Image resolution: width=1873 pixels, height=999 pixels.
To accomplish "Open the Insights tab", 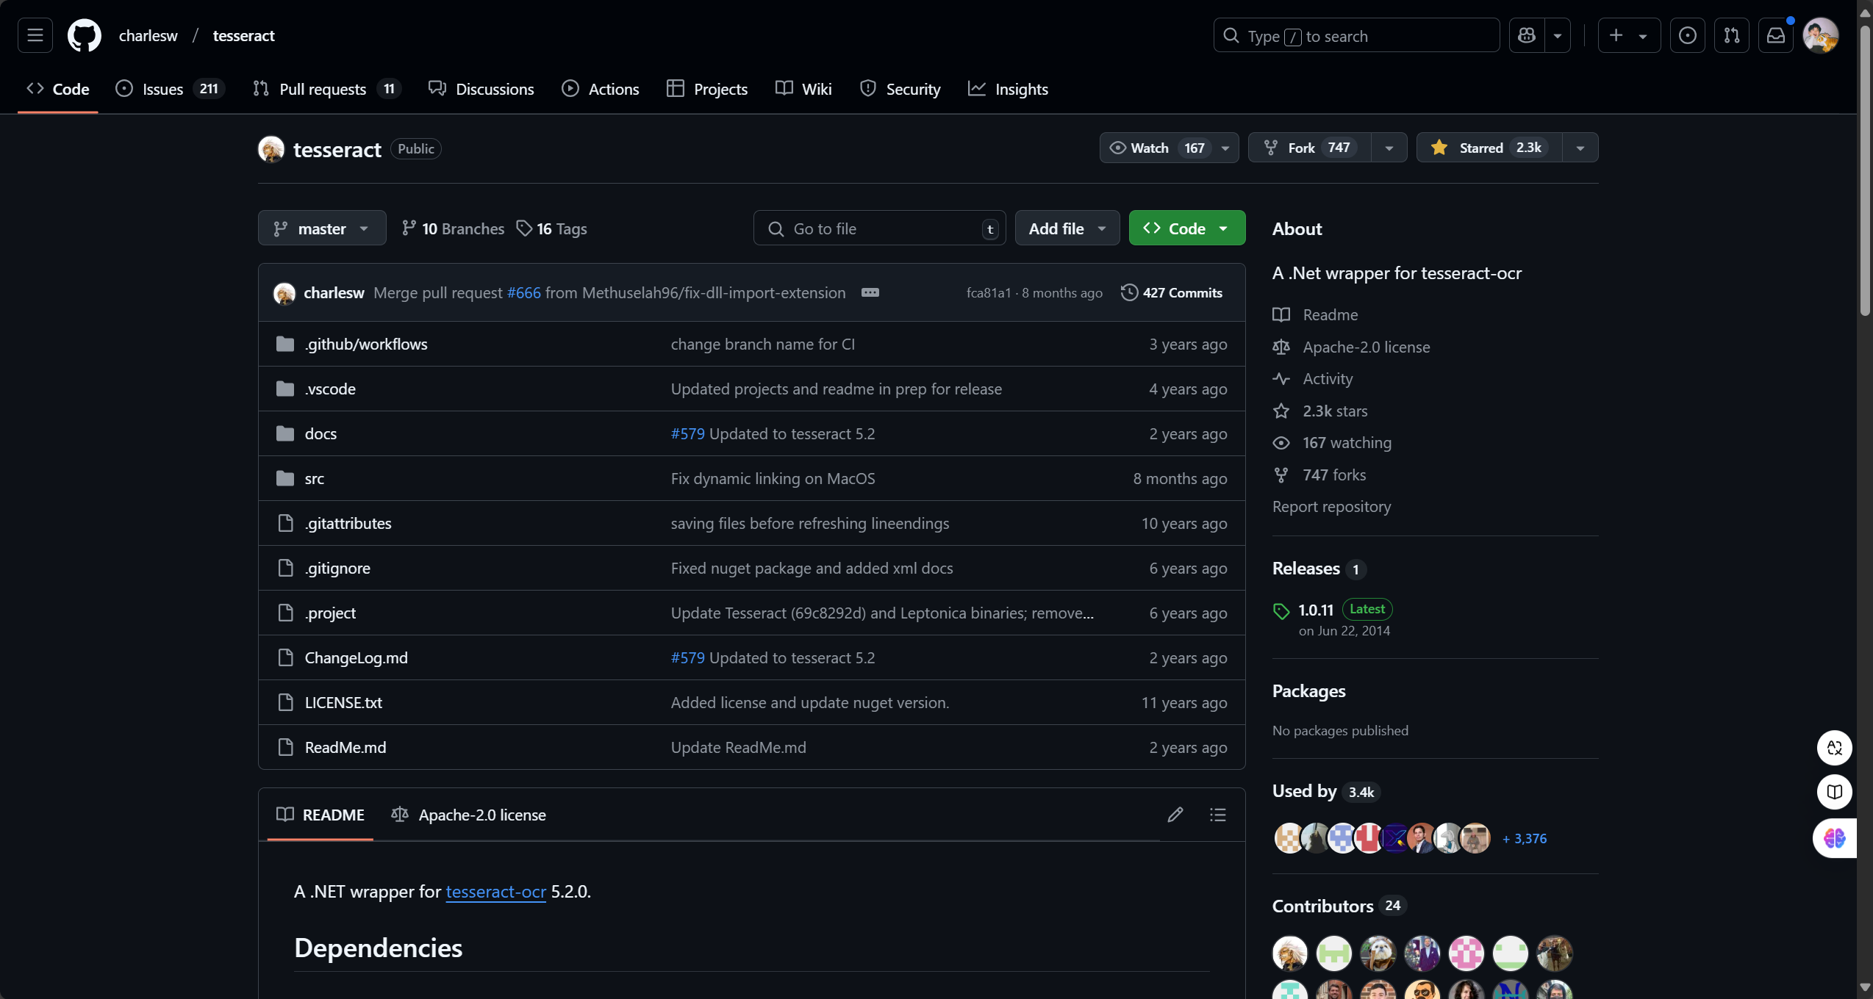I will [1009, 89].
